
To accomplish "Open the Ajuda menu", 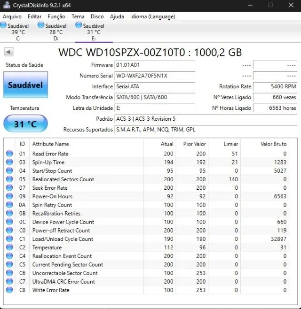I will (x=117, y=16).
